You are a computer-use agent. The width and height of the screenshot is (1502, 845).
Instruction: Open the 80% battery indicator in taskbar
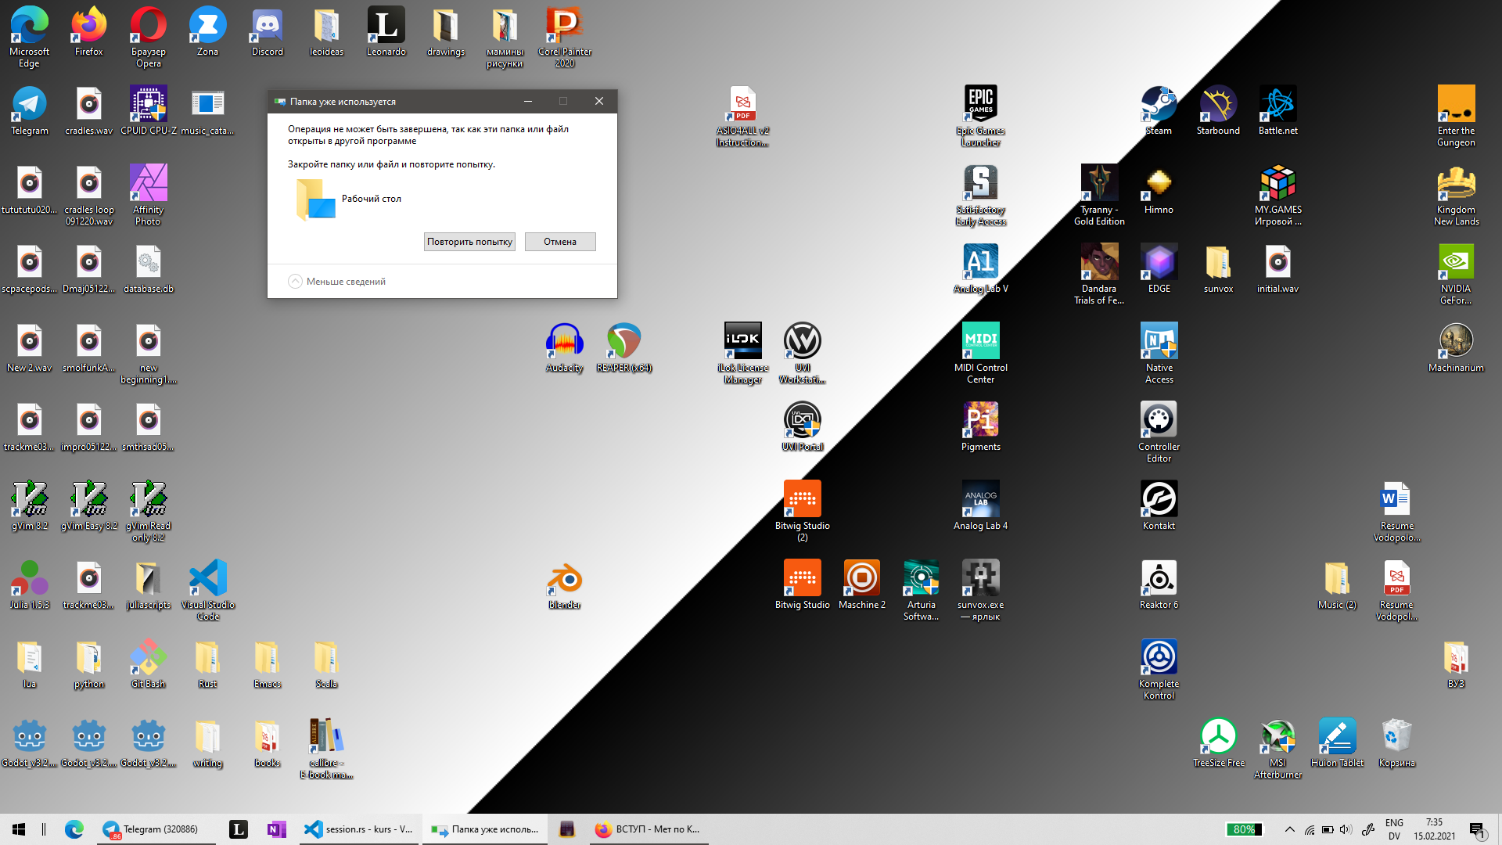pyautogui.click(x=1245, y=829)
